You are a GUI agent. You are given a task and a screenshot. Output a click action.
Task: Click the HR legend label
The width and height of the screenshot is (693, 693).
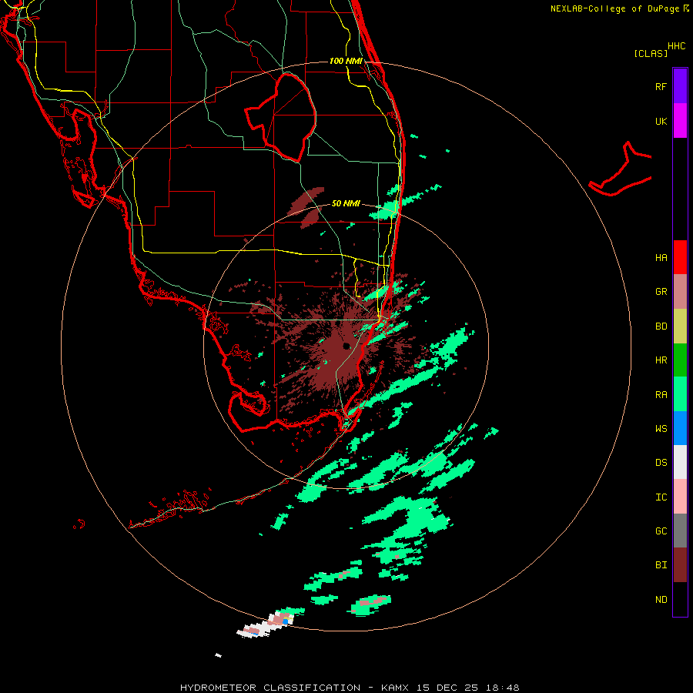pos(661,360)
